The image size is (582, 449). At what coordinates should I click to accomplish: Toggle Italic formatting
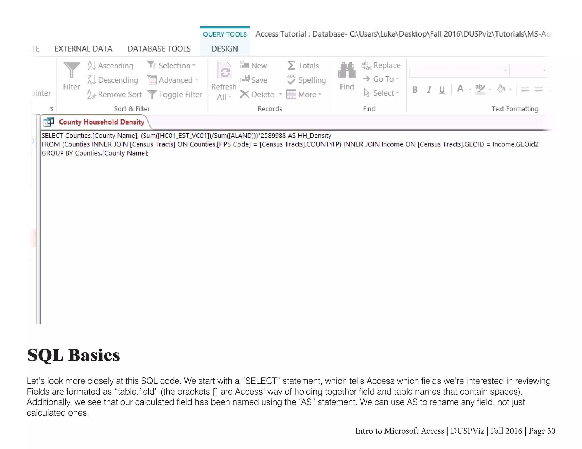pyautogui.click(x=429, y=90)
